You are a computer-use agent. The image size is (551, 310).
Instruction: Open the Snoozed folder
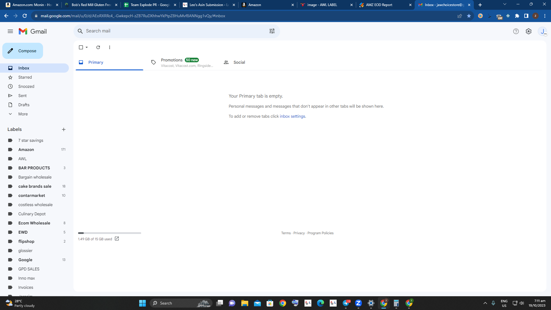tap(34, 86)
